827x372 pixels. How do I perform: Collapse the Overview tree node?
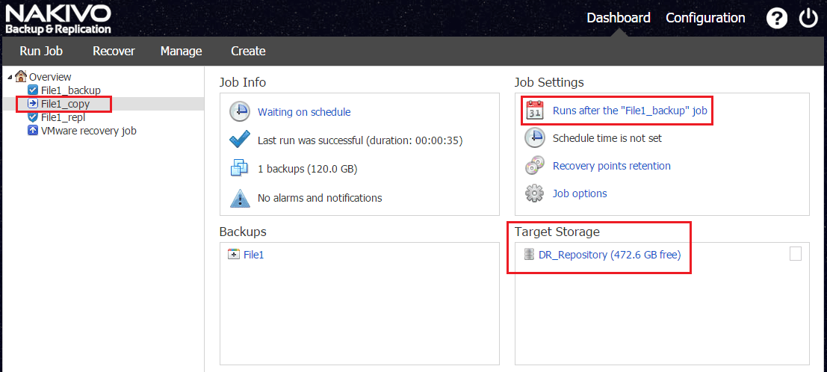click(9, 77)
